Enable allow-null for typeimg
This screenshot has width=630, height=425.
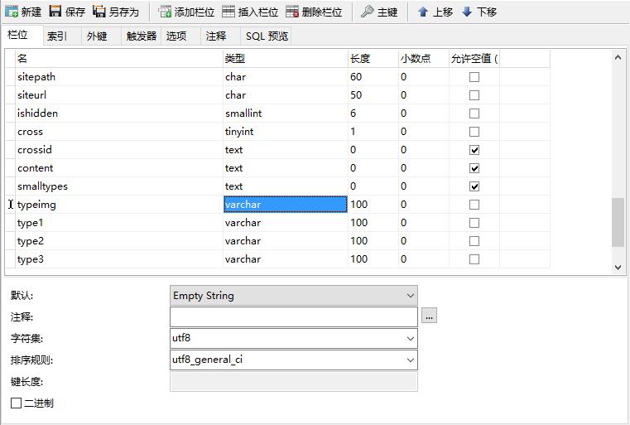click(x=474, y=205)
